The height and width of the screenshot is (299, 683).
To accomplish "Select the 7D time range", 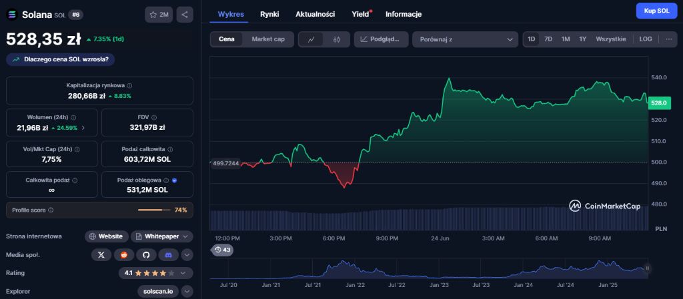I will [x=548, y=39].
